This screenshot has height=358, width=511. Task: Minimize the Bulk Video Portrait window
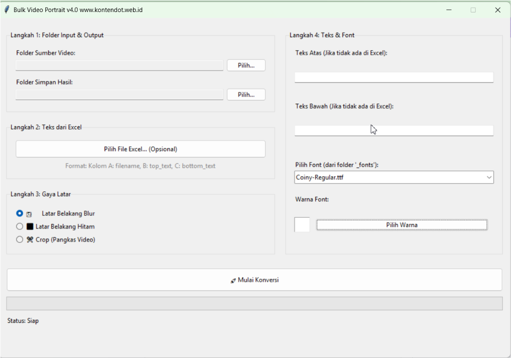[x=449, y=10]
